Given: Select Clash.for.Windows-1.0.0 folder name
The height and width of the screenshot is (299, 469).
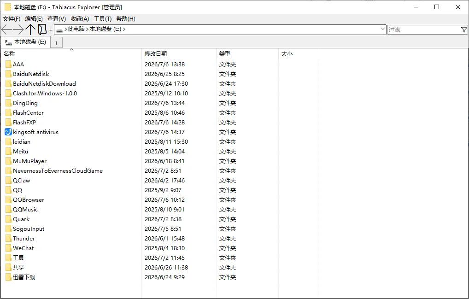Looking at the screenshot, I should click(45, 93).
